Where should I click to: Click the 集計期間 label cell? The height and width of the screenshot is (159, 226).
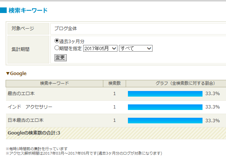click(28, 49)
